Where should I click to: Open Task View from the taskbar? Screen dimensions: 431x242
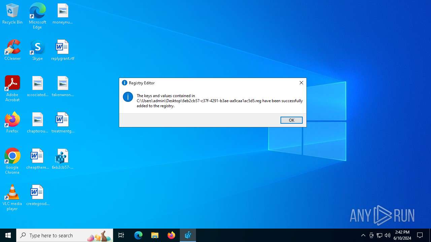121,235
